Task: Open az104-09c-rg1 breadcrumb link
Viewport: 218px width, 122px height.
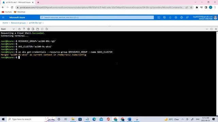Action: (35, 23)
